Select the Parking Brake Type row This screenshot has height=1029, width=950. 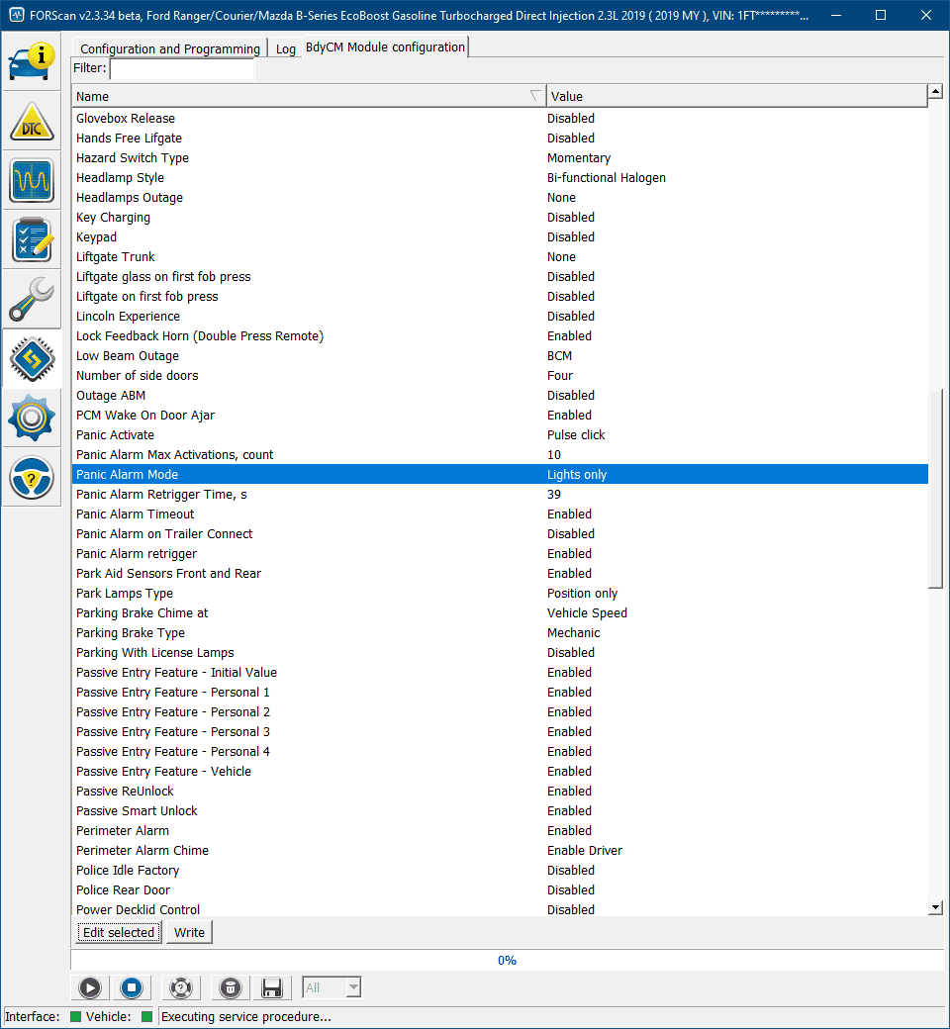pyautogui.click(x=500, y=632)
